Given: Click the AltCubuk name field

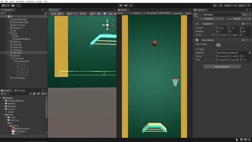Looking at the screenshot, I should click(x=220, y=15).
